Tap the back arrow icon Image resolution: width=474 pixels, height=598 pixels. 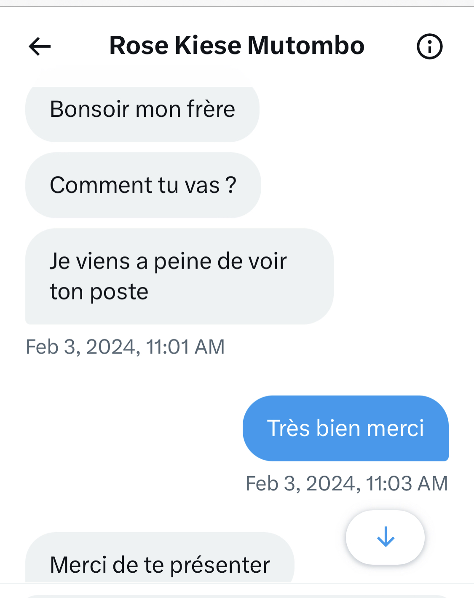(x=40, y=46)
